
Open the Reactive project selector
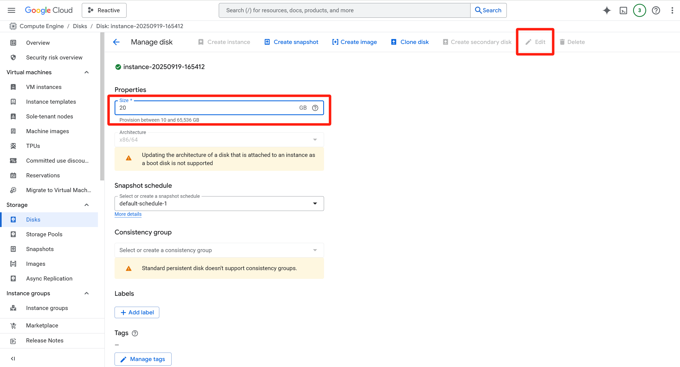(104, 10)
